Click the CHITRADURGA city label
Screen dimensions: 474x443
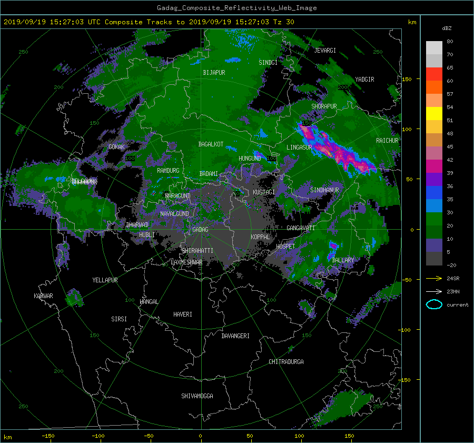click(x=287, y=362)
